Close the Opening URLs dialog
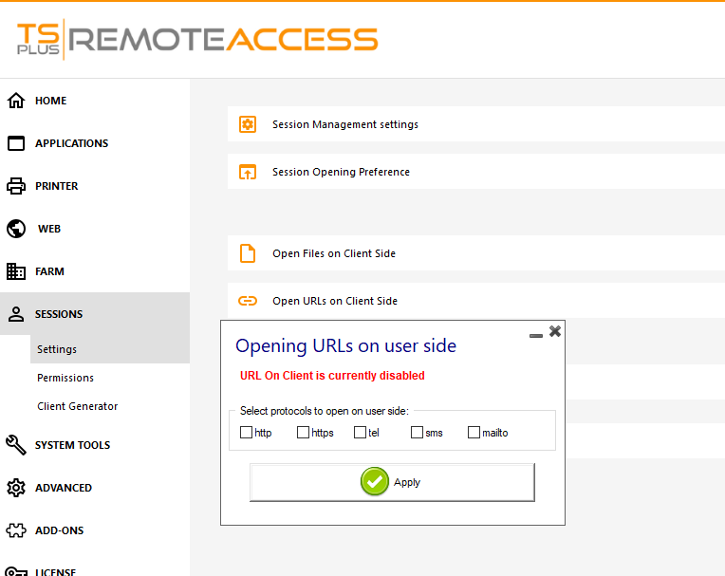Screen dimensions: 725x576 pyautogui.click(x=555, y=331)
